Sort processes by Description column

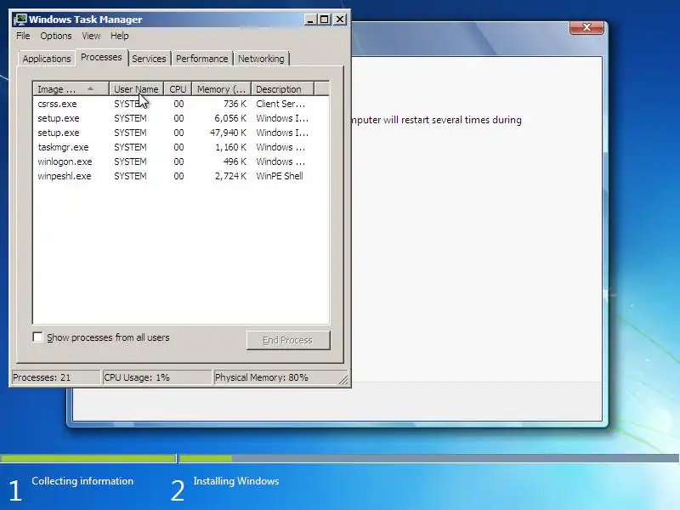[x=282, y=89]
